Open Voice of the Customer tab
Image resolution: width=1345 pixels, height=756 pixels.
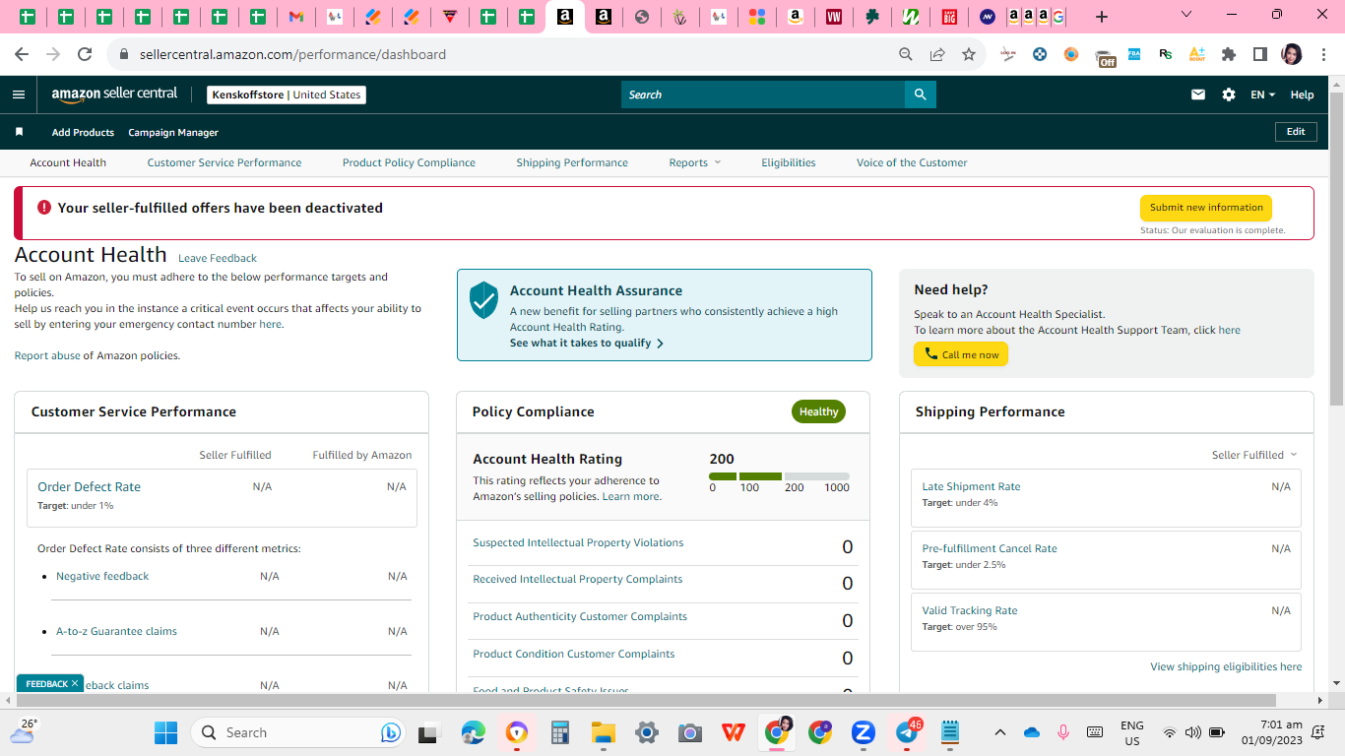[912, 162]
